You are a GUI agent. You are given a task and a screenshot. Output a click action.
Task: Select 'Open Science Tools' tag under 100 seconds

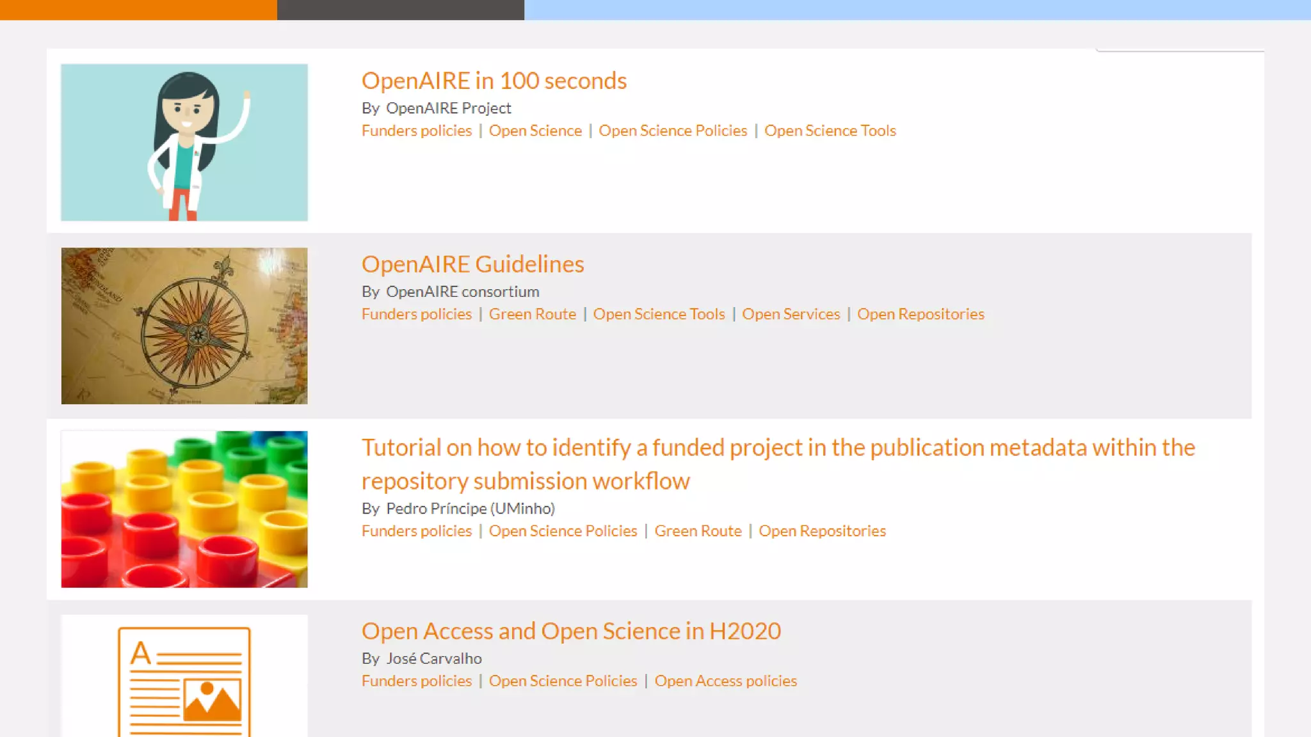coord(830,131)
